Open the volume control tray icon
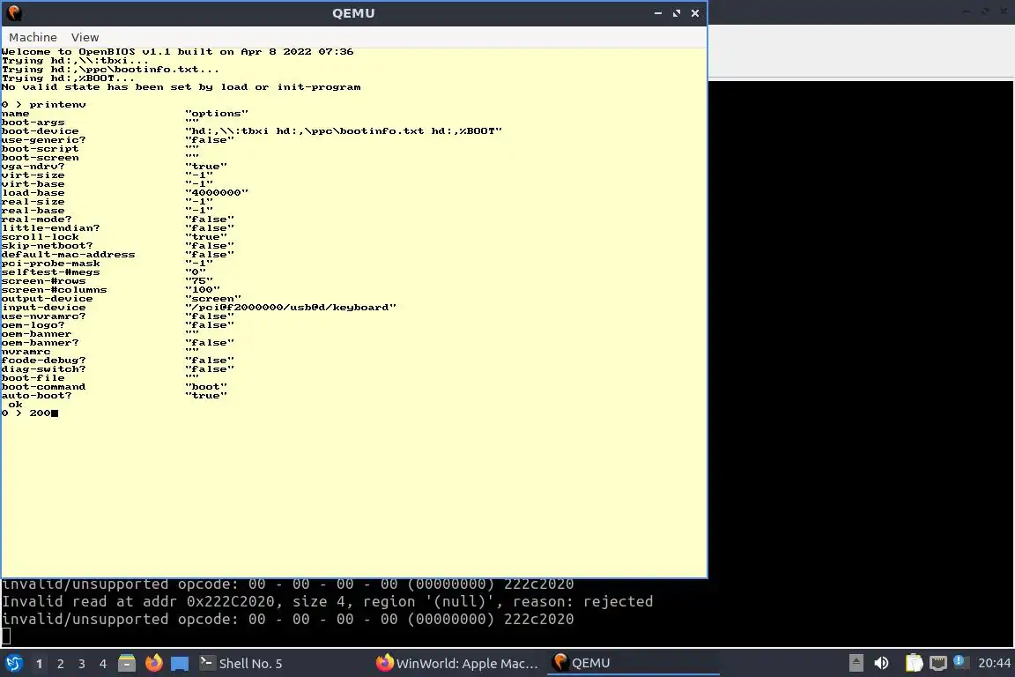Image resolution: width=1015 pixels, height=677 pixels. pos(882,664)
